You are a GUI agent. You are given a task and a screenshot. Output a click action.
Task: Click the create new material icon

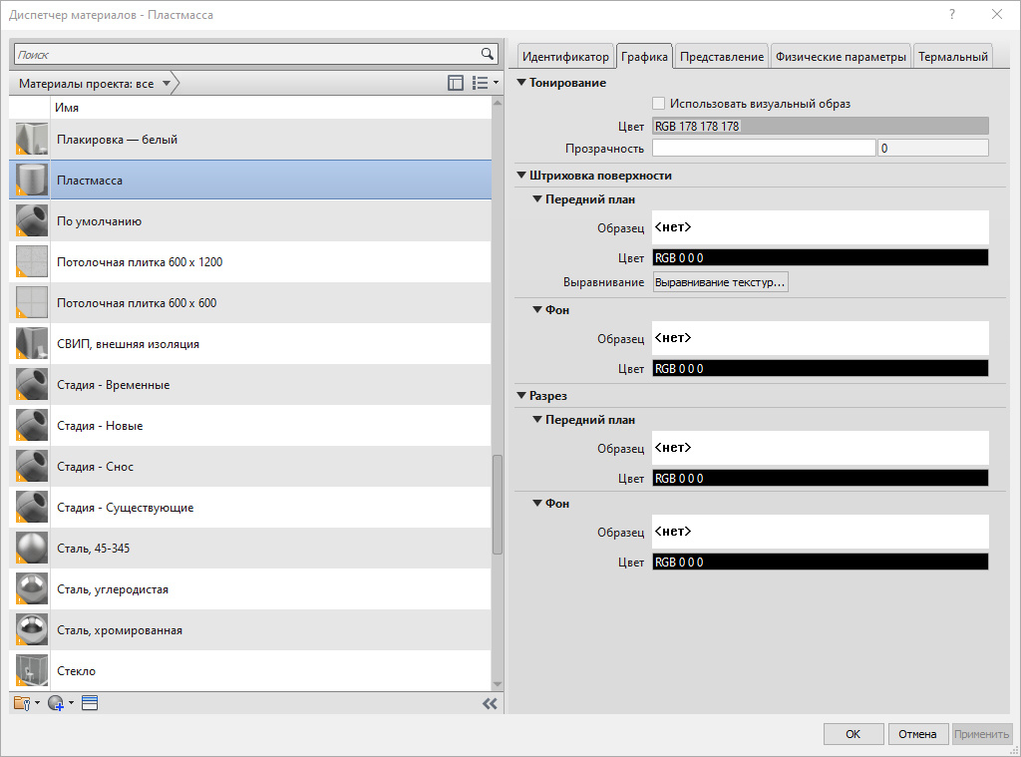tap(58, 703)
